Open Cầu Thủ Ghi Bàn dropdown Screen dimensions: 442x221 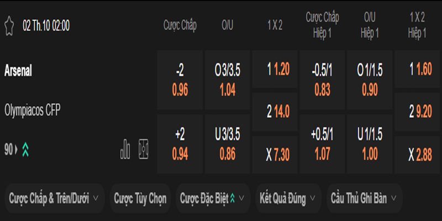365,198
